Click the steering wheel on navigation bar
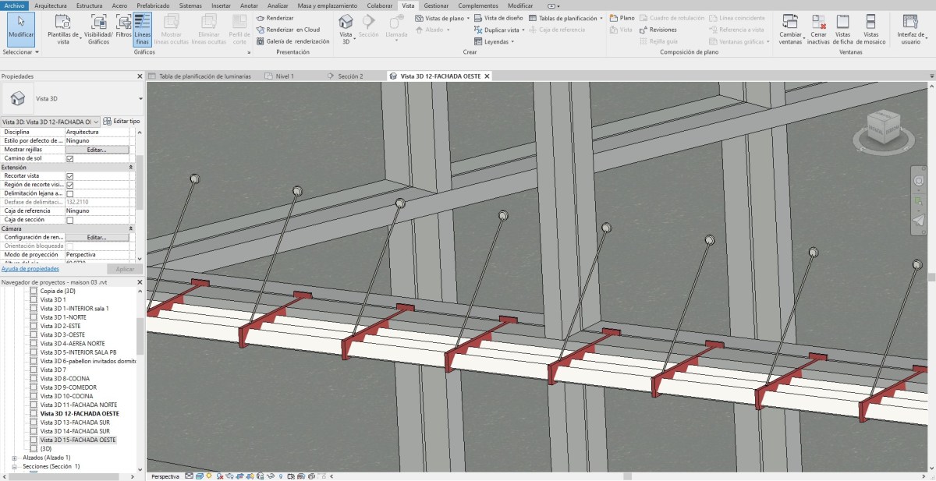The image size is (936, 481). (918, 181)
